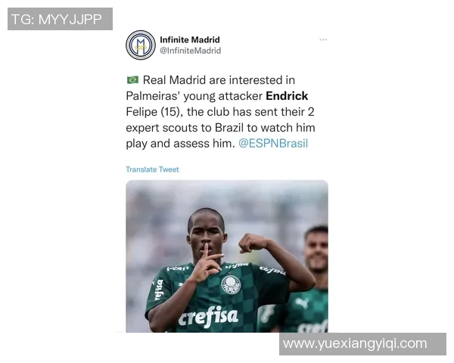Open the tweet's three-dot more menu
Screen dimensions: 454x363
323,39
